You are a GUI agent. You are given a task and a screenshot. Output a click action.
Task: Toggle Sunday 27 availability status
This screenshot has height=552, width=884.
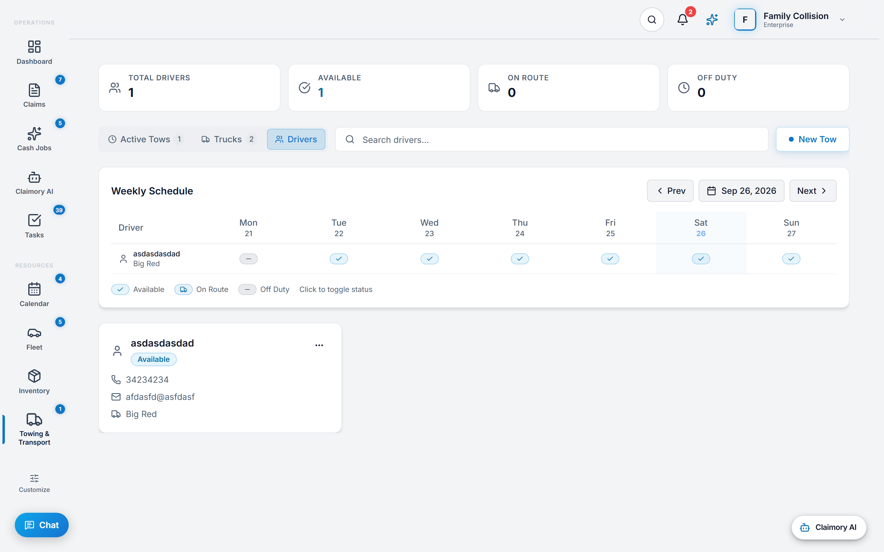point(791,259)
